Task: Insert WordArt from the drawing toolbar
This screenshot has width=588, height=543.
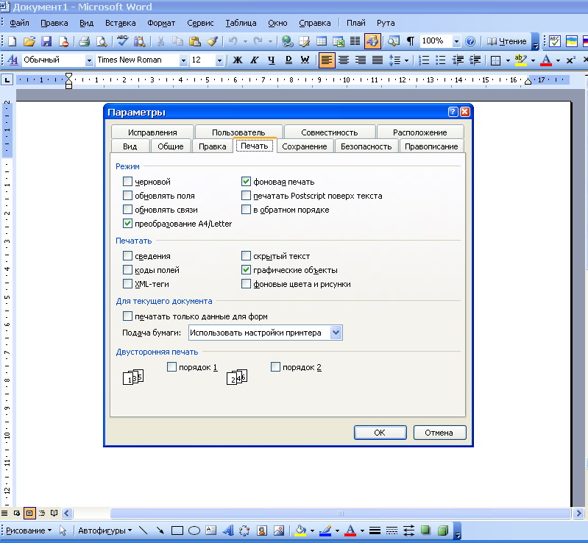Action: point(227,530)
